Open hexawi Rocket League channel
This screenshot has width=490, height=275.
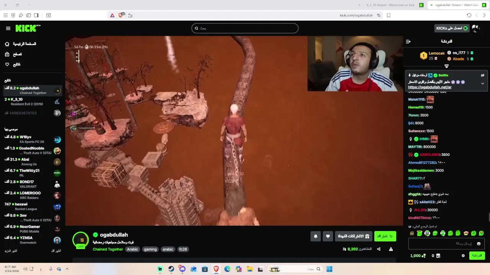(33, 207)
